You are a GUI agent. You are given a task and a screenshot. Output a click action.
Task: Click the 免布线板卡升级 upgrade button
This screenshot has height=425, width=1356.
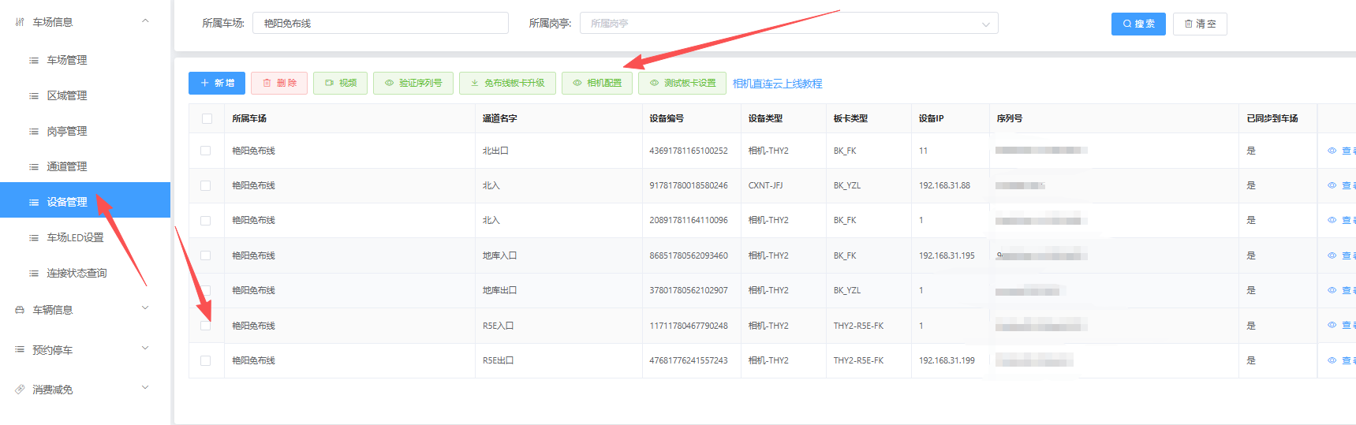tap(507, 83)
